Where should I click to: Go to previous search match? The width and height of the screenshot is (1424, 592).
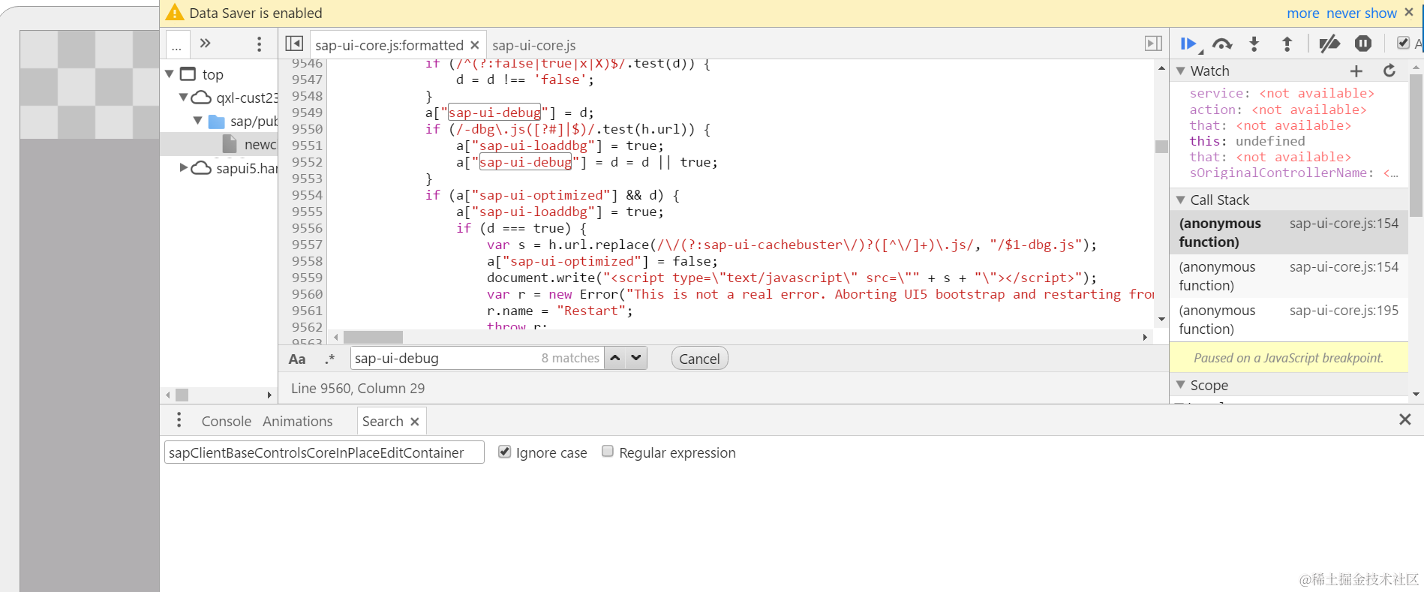click(615, 358)
